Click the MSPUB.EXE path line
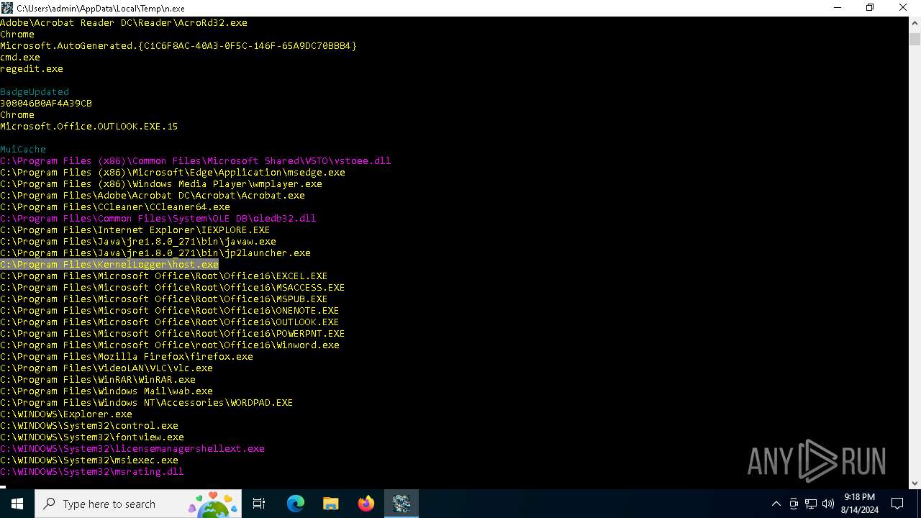The height and width of the screenshot is (518, 921). [164, 299]
